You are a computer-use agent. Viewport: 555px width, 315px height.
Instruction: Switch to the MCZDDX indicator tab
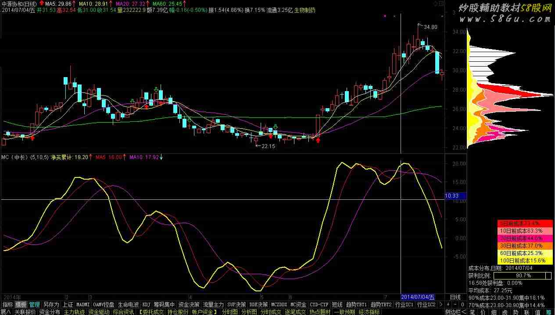[x=279, y=304]
